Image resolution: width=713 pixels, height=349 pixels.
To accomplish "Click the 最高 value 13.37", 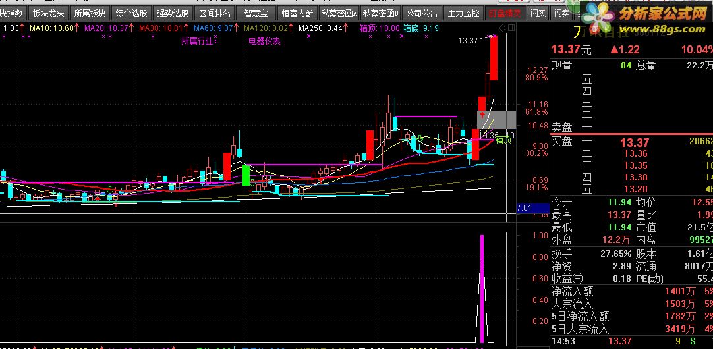I will pos(619,215).
